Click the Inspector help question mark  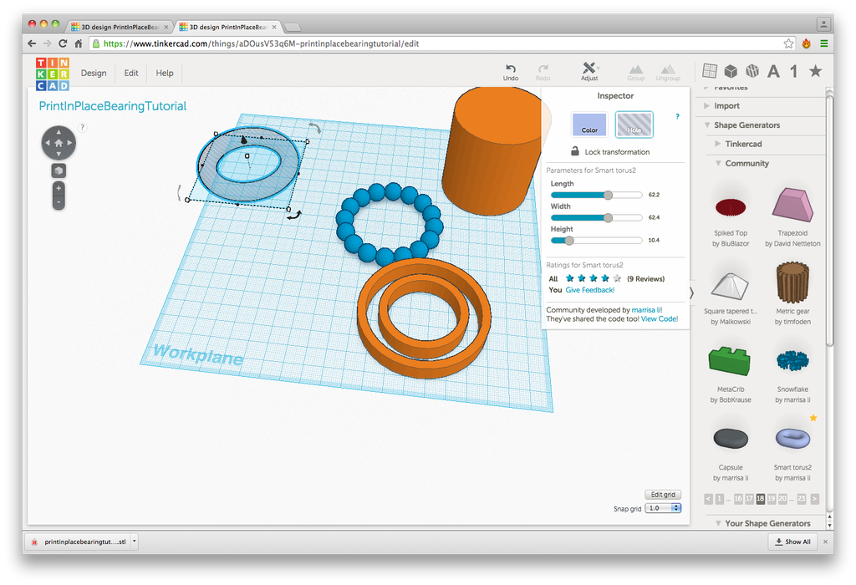point(677,116)
